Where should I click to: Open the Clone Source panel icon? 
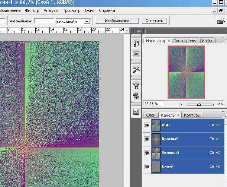coord(136,96)
